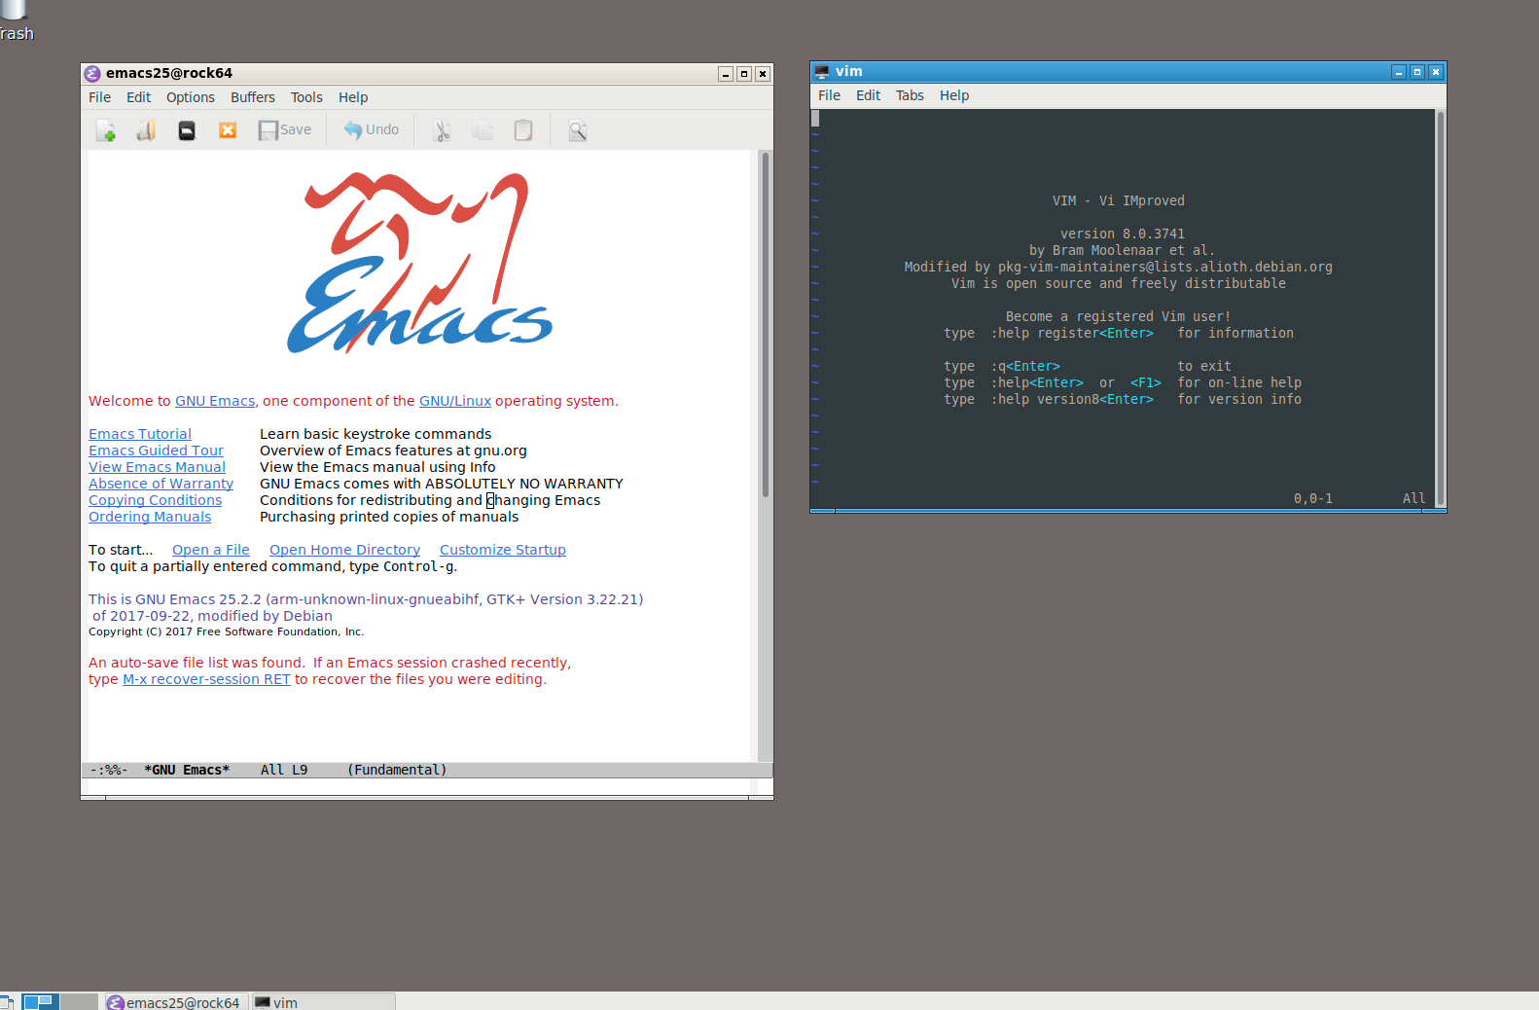Click the Undo toolbar button
Image resolution: width=1539 pixels, height=1010 pixels.
(372, 130)
